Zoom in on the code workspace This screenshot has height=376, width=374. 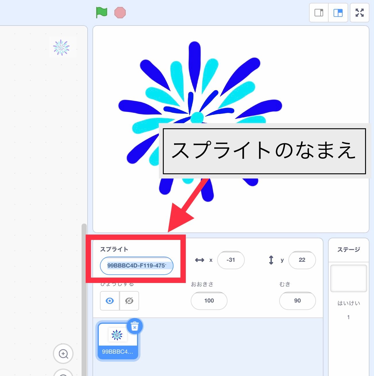click(x=63, y=354)
